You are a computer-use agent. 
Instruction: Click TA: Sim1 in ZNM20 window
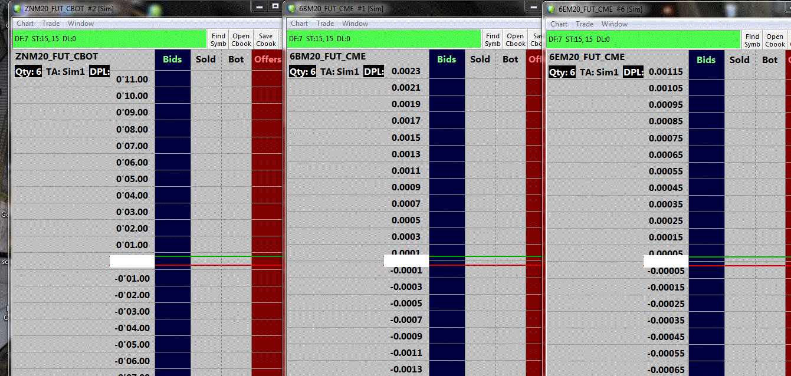pos(65,72)
